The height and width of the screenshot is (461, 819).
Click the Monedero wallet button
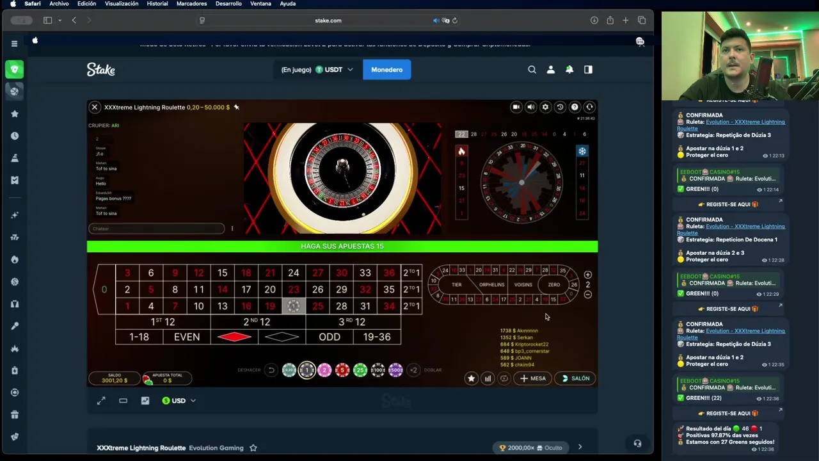[386, 69]
